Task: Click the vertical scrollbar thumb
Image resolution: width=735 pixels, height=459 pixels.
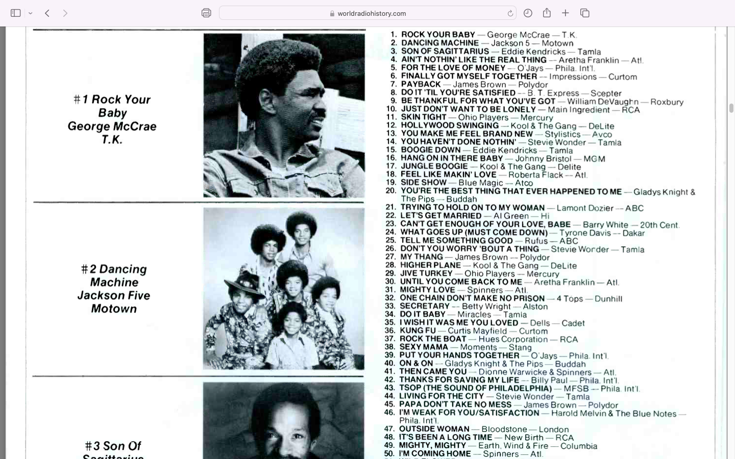Action: click(731, 108)
